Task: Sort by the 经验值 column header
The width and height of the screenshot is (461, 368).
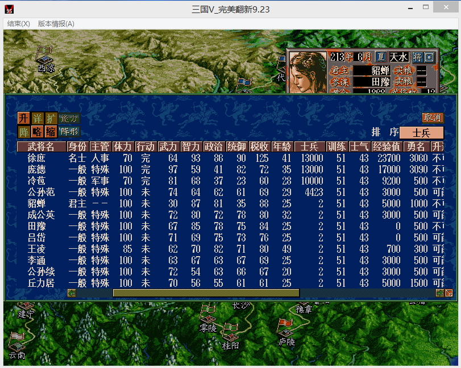Action: (387, 147)
